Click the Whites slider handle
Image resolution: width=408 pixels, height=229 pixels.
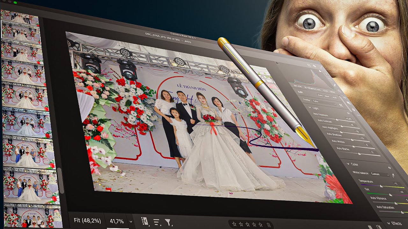(353, 146)
